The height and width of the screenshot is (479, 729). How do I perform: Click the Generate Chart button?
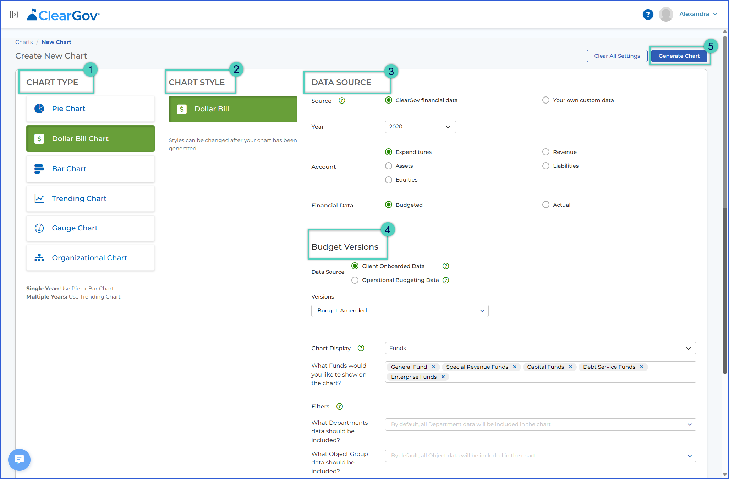point(679,56)
